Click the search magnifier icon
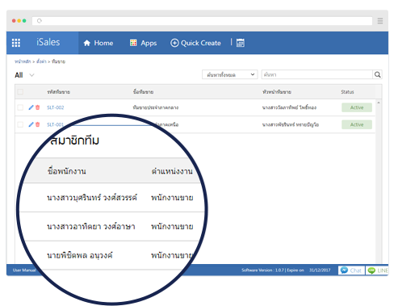The image size is (394, 306). click(378, 74)
